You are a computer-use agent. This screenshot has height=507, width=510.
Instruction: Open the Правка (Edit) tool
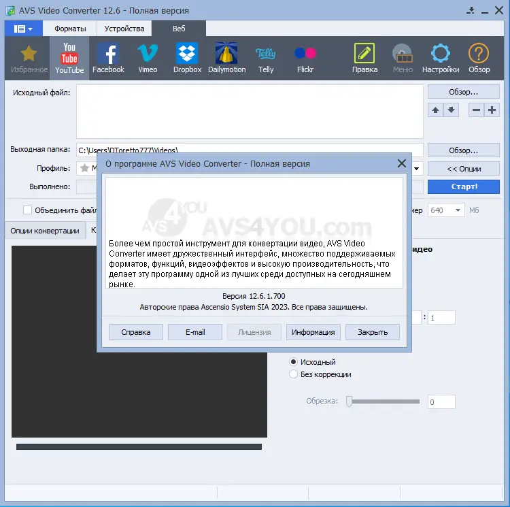pyautogui.click(x=364, y=59)
